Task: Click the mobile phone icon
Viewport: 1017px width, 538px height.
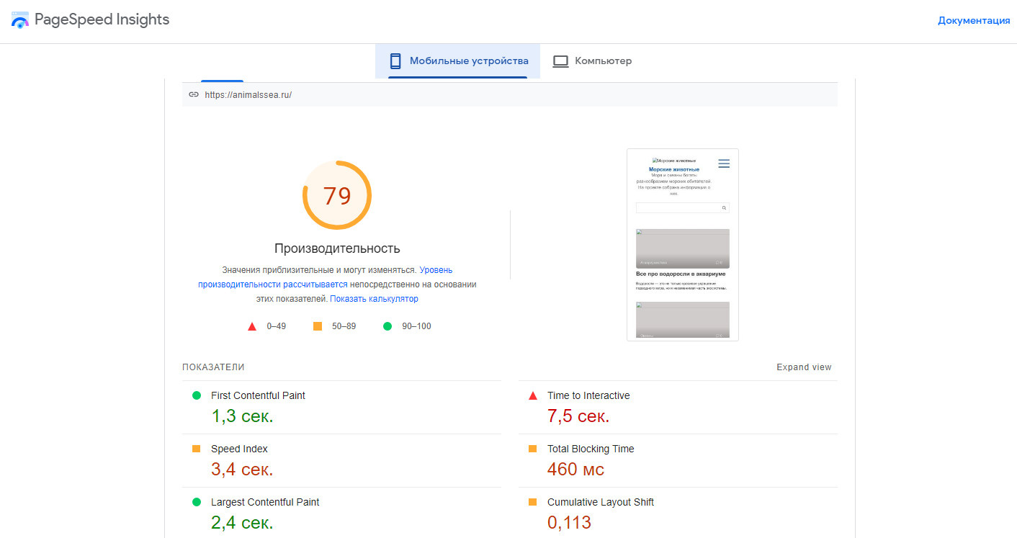Action: (395, 61)
